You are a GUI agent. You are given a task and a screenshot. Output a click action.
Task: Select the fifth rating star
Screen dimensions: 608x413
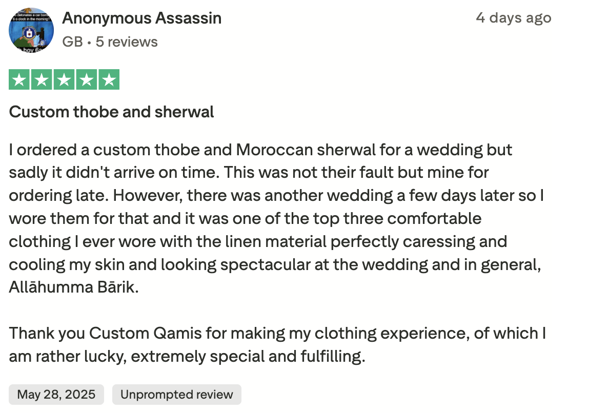click(108, 80)
